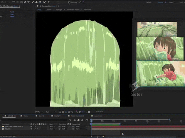Click the Reset link in Effect Controls
Image resolution: width=185 pixels, height=138 pixels.
click(12, 12)
